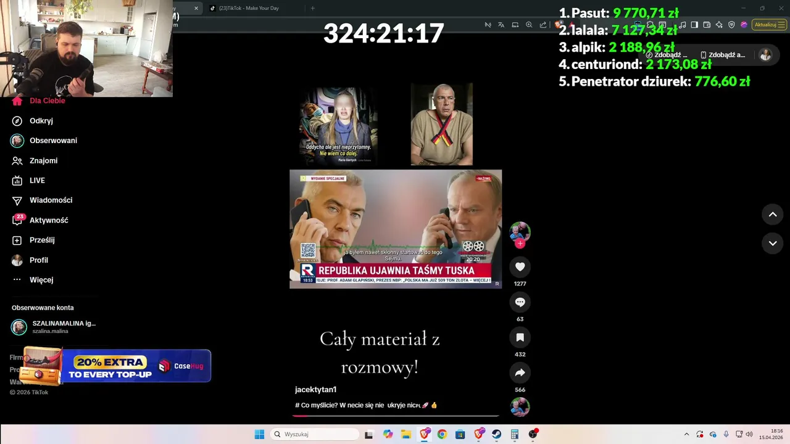Screen dimensions: 790x444
Task: Click the Aktualizuj browser update button
Action: pos(770,25)
